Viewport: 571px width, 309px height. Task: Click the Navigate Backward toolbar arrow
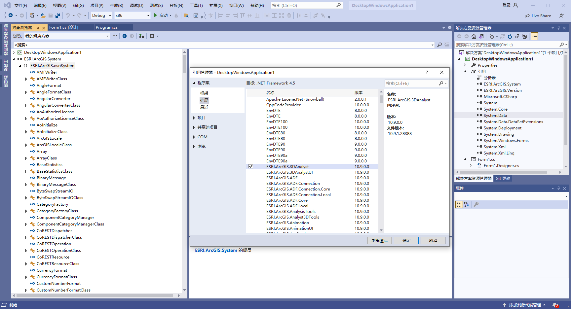pyautogui.click(x=11, y=16)
